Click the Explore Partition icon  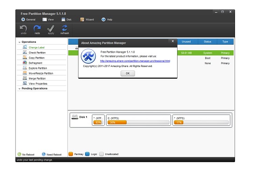pyautogui.click(x=25, y=68)
